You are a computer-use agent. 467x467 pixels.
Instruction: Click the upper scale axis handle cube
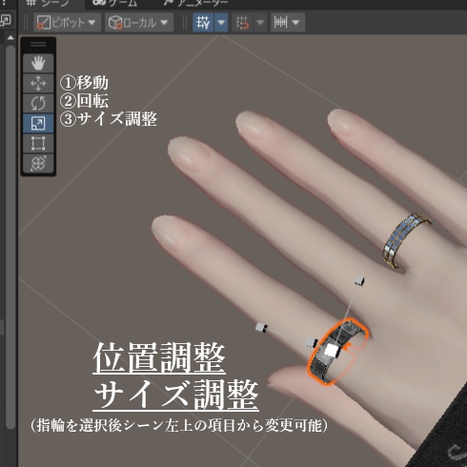click(x=359, y=280)
